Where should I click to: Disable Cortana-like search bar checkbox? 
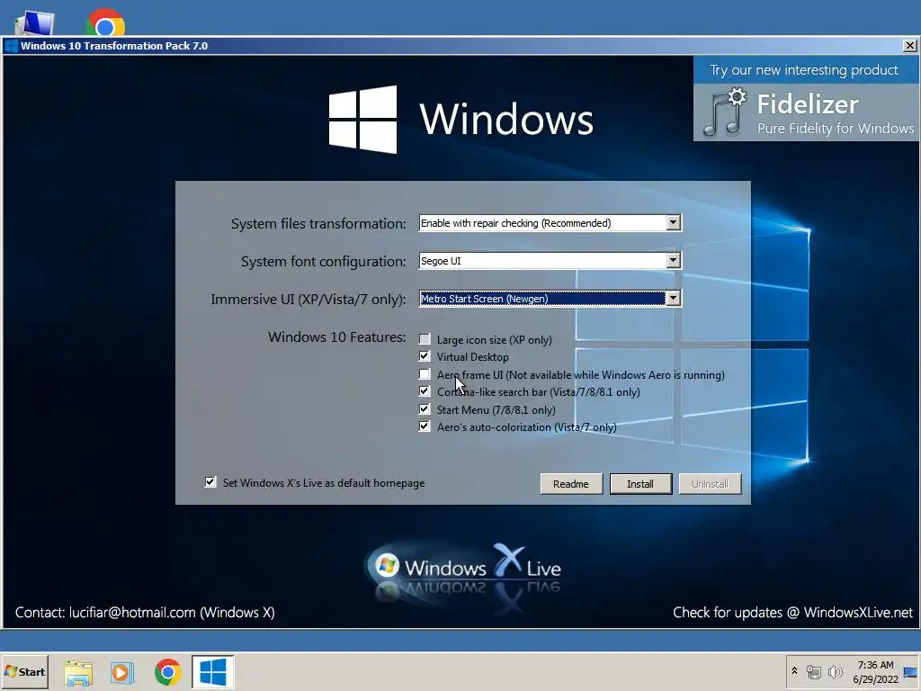[x=425, y=391]
